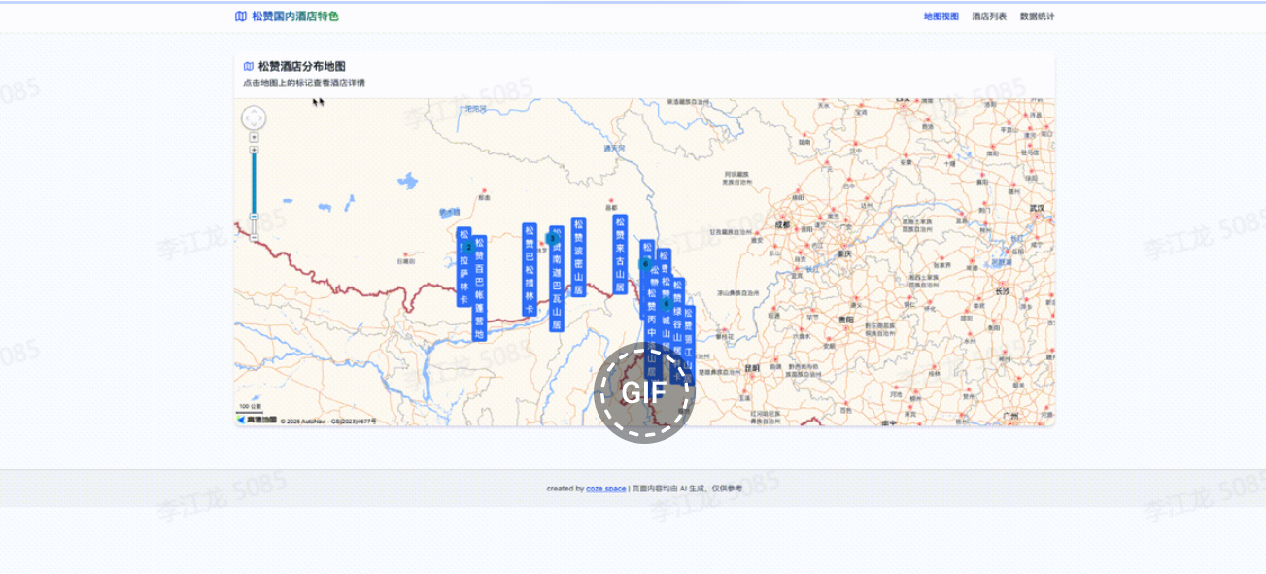
Task: Zoom out with the minus button on the zoom bar
Action: pyautogui.click(x=254, y=237)
